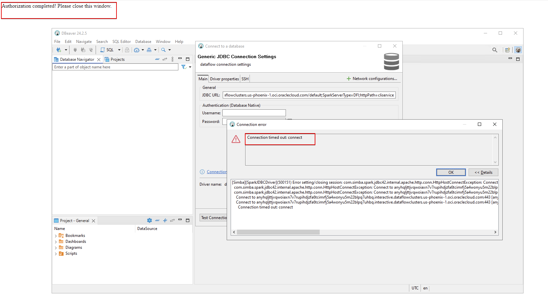Screen dimensions: 548x300
Task: Open the Edit menu
Action: coord(68,42)
